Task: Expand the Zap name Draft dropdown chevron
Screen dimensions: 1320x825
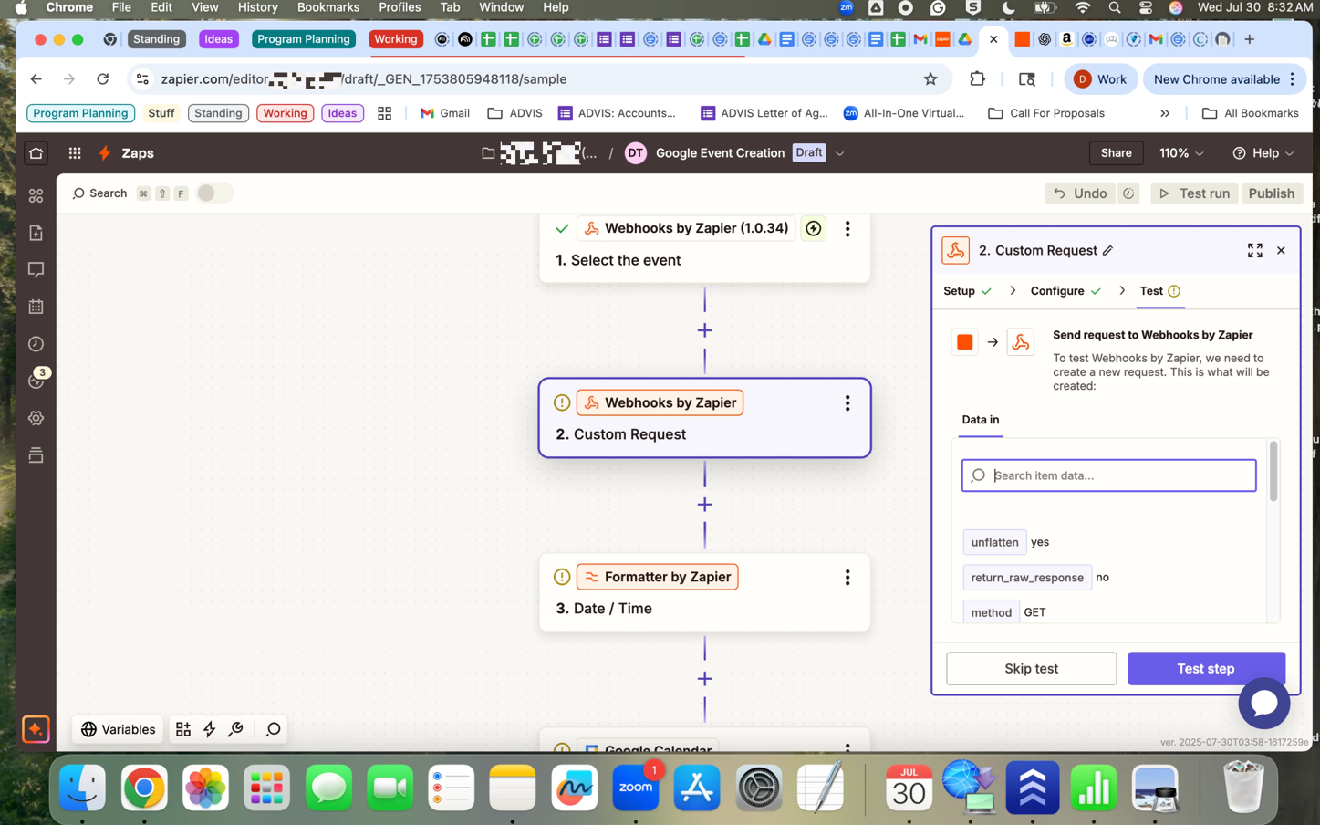Action: tap(839, 153)
